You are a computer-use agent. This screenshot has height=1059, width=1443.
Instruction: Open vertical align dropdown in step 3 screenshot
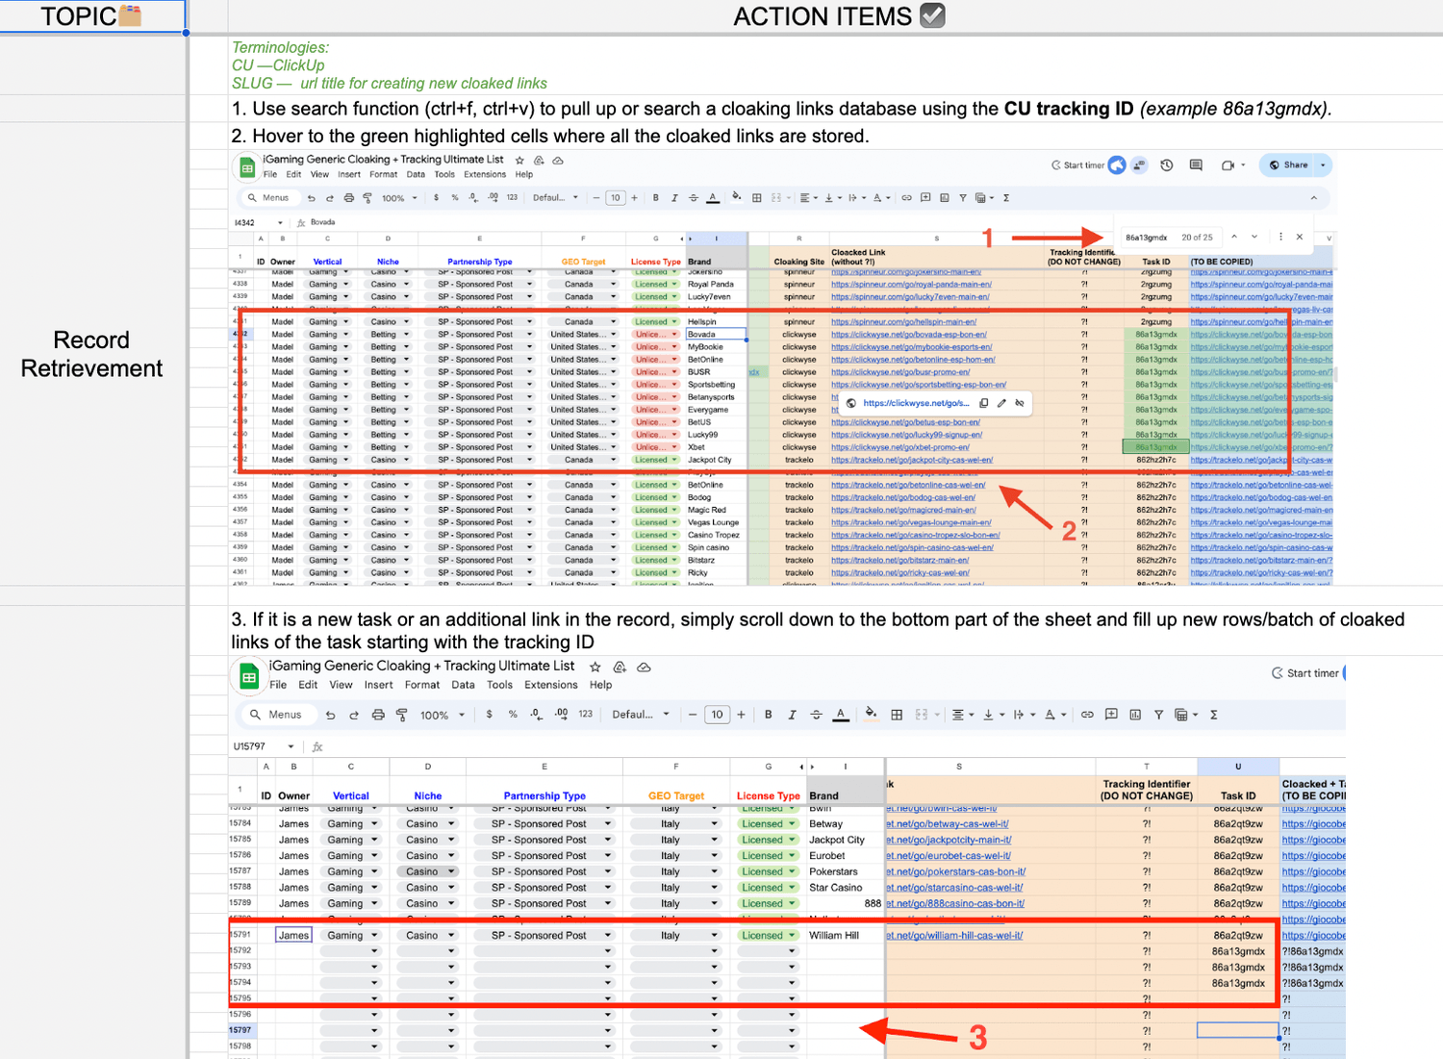[x=994, y=715]
